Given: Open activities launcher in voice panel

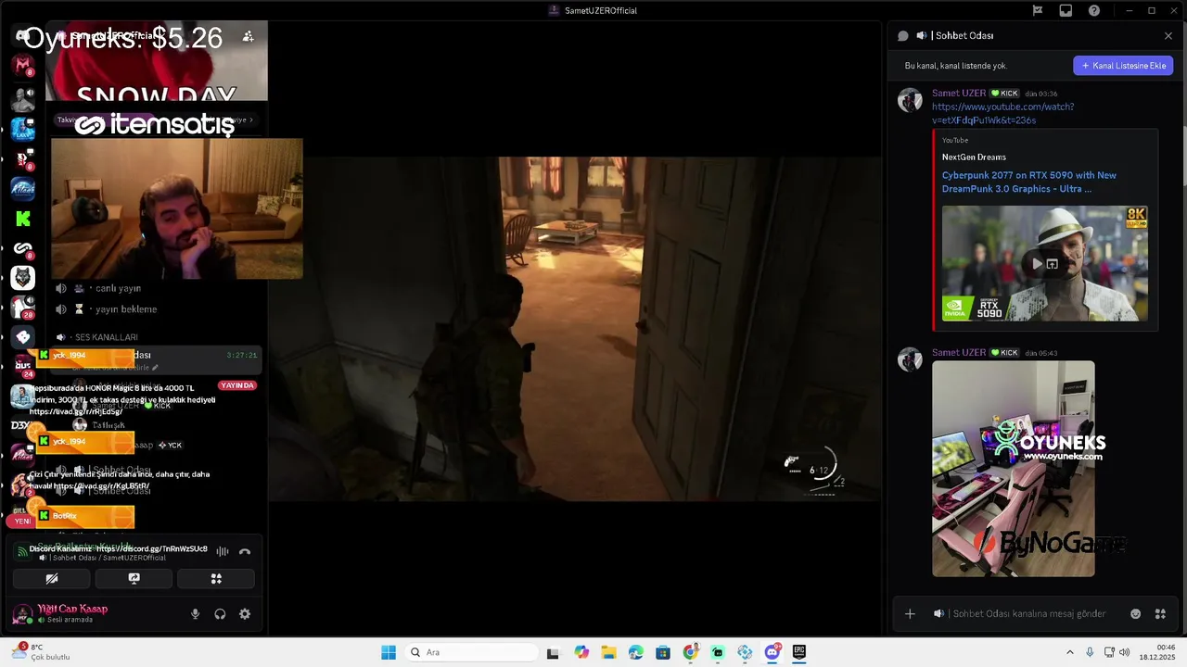Looking at the screenshot, I should pyautogui.click(x=216, y=578).
